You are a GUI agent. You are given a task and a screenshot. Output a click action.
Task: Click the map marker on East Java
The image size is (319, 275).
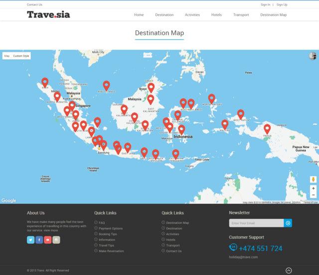click(x=128, y=148)
